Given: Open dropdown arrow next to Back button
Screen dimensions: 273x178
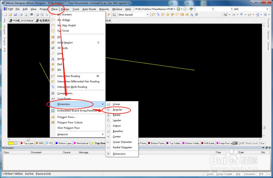Looking at the screenshot, I should click(x=182, y=9).
